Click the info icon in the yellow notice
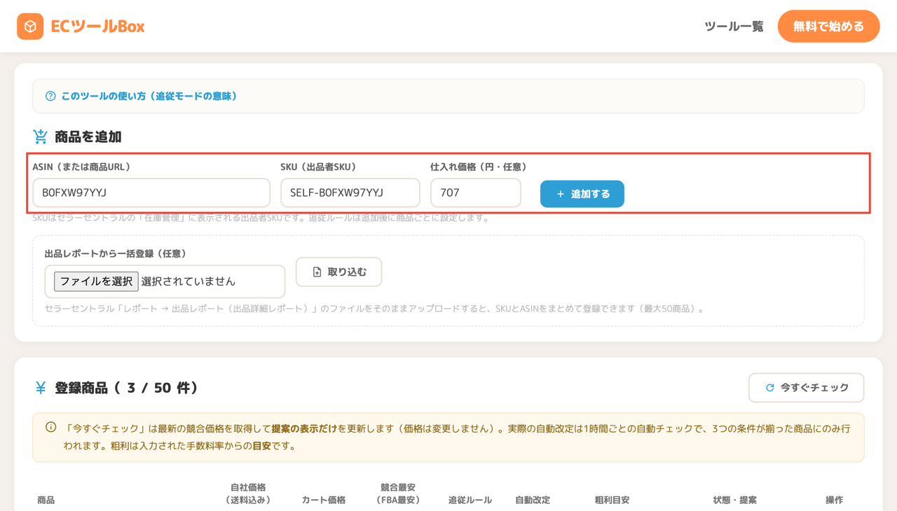 pos(51,427)
